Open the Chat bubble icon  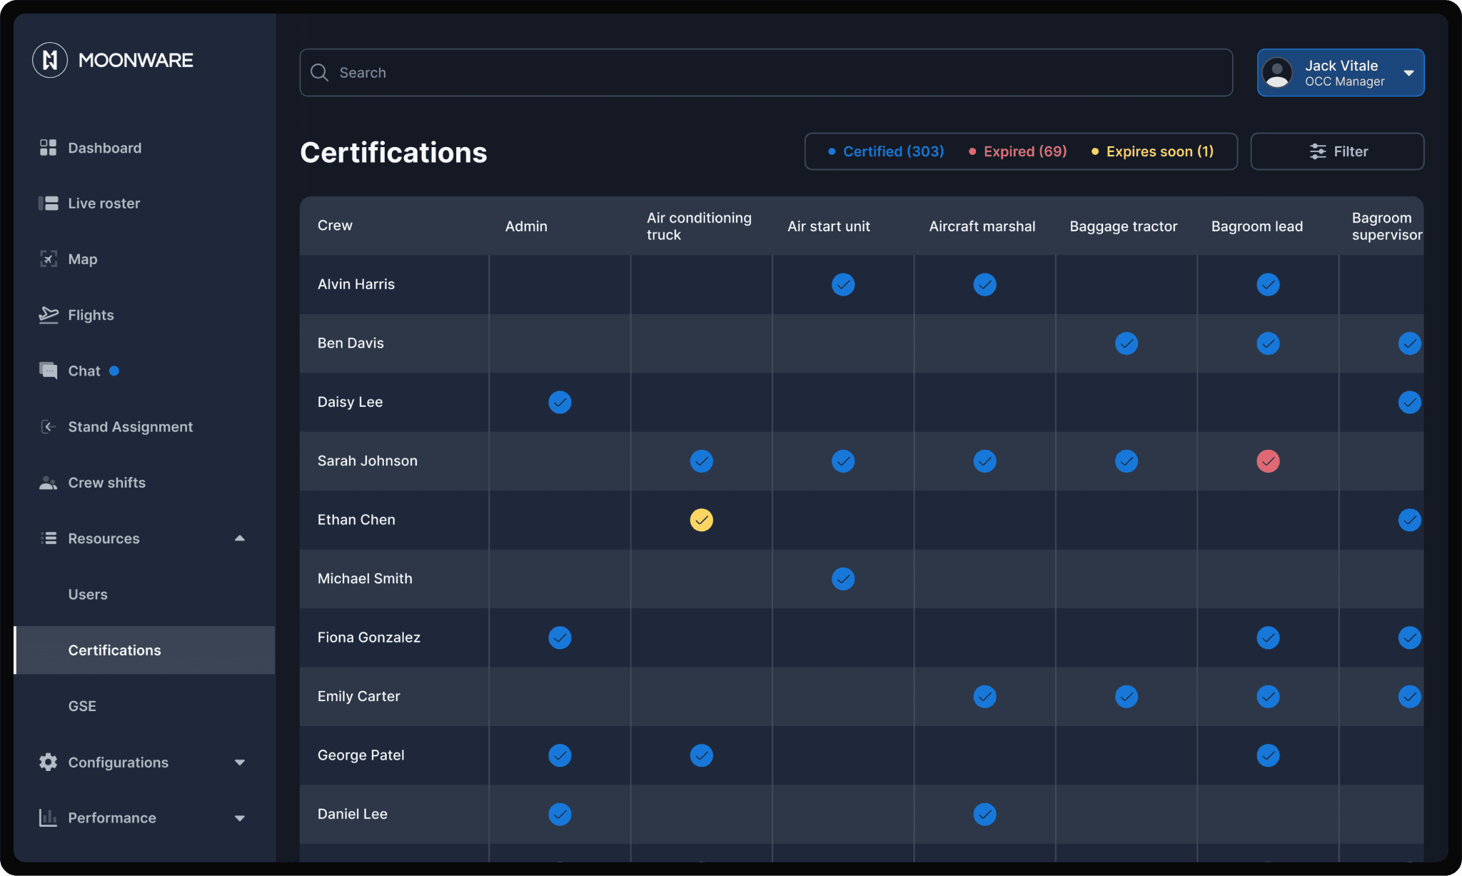point(48,371)
